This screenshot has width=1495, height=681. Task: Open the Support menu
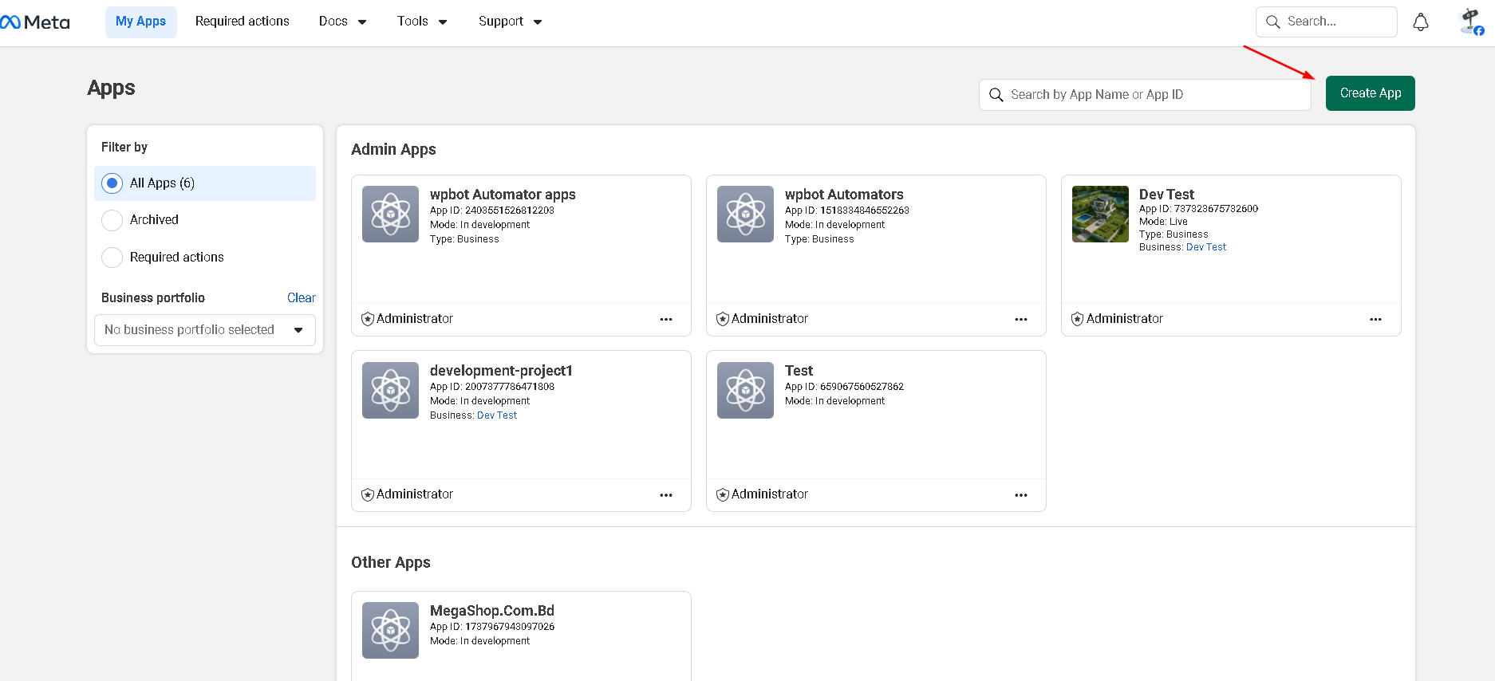510,22
